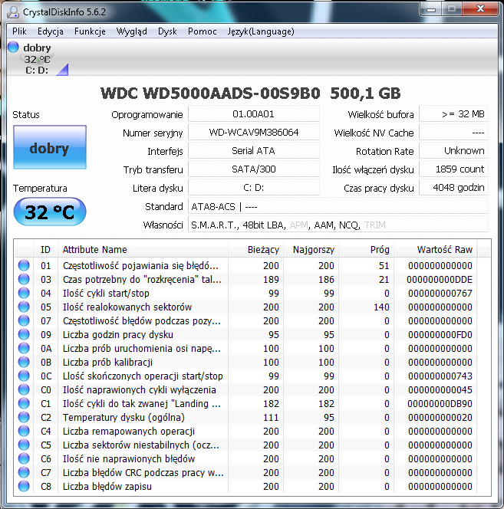Click status orb for attribute C6
The height and width of the screenshot is (509, 504).
24,458
